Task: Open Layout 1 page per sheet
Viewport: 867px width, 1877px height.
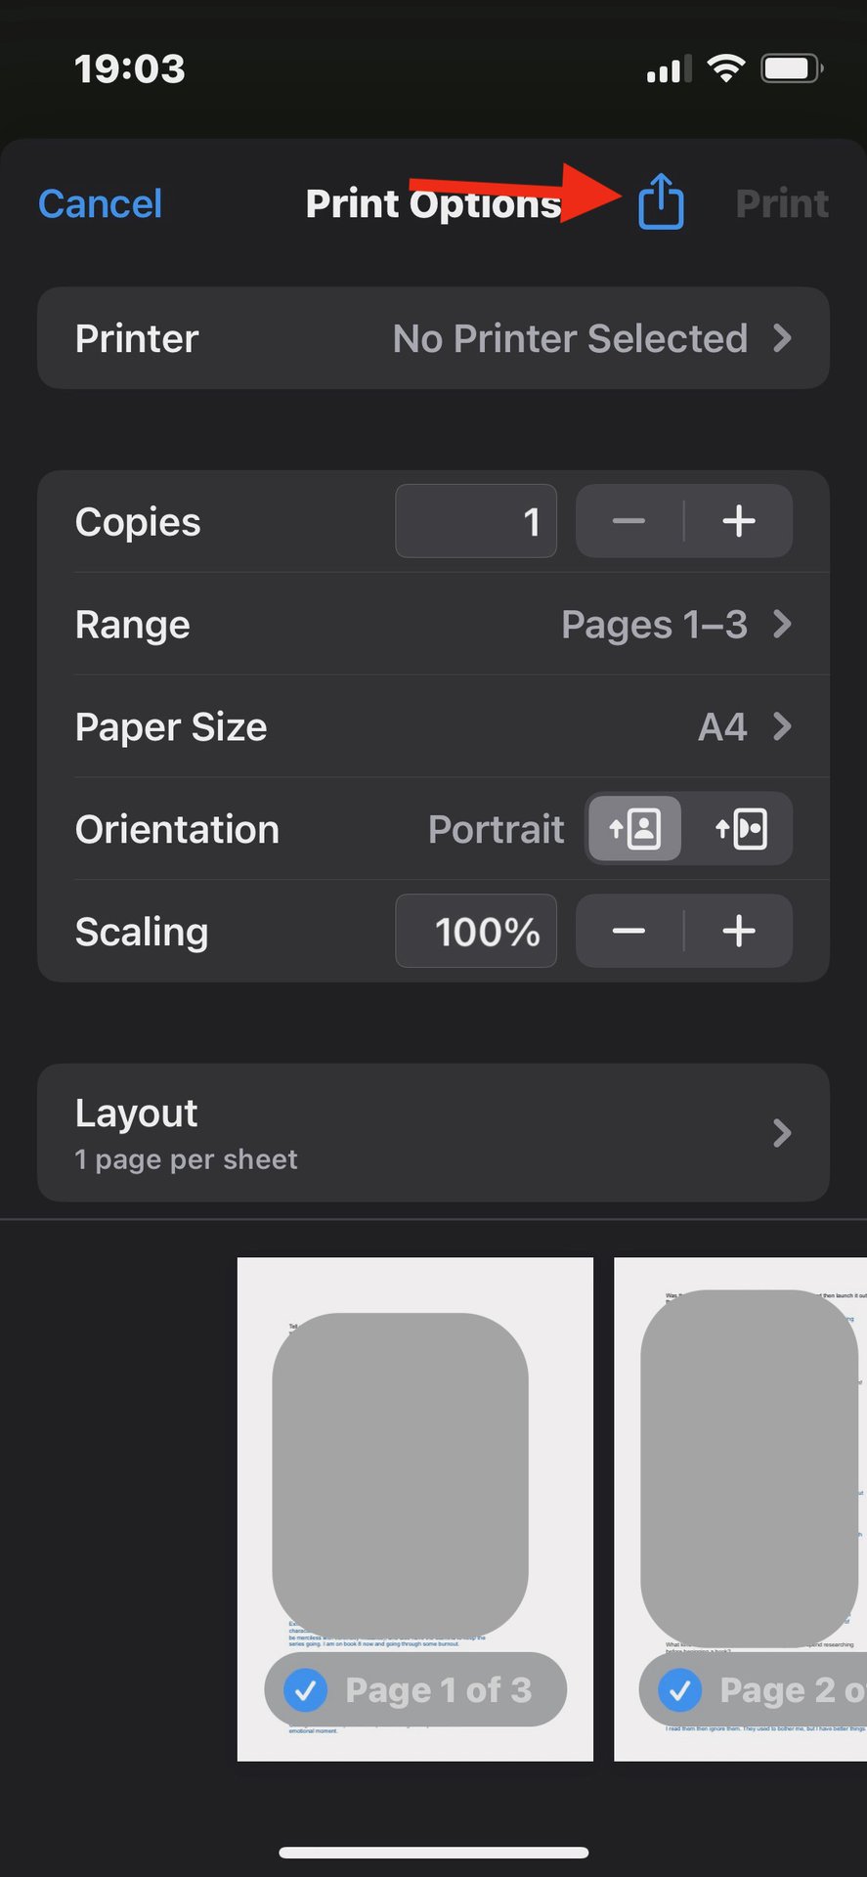Action: point(433,1133)
